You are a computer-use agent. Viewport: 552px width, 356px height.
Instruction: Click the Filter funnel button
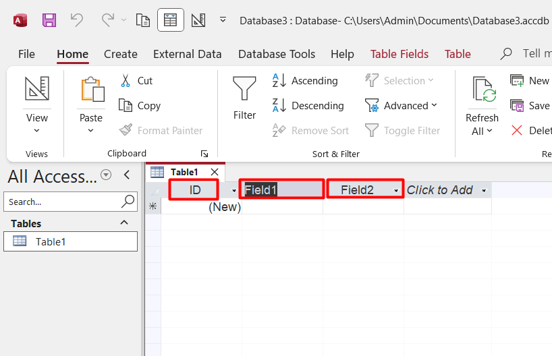(x=244, y=98)
